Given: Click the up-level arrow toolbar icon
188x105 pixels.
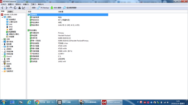Looking at the screenshot, I should point(11,8).
